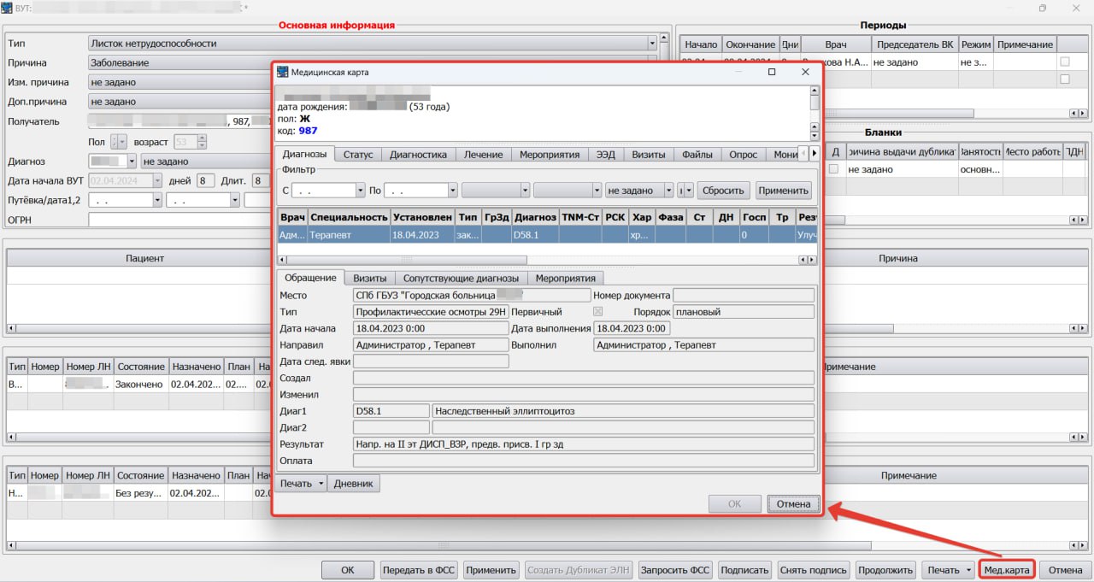Select the Сопутствующие диагнозы sub-tab
Image resolution: width=1094 pixels, height=582 pixels.
(x=461, y=278)
